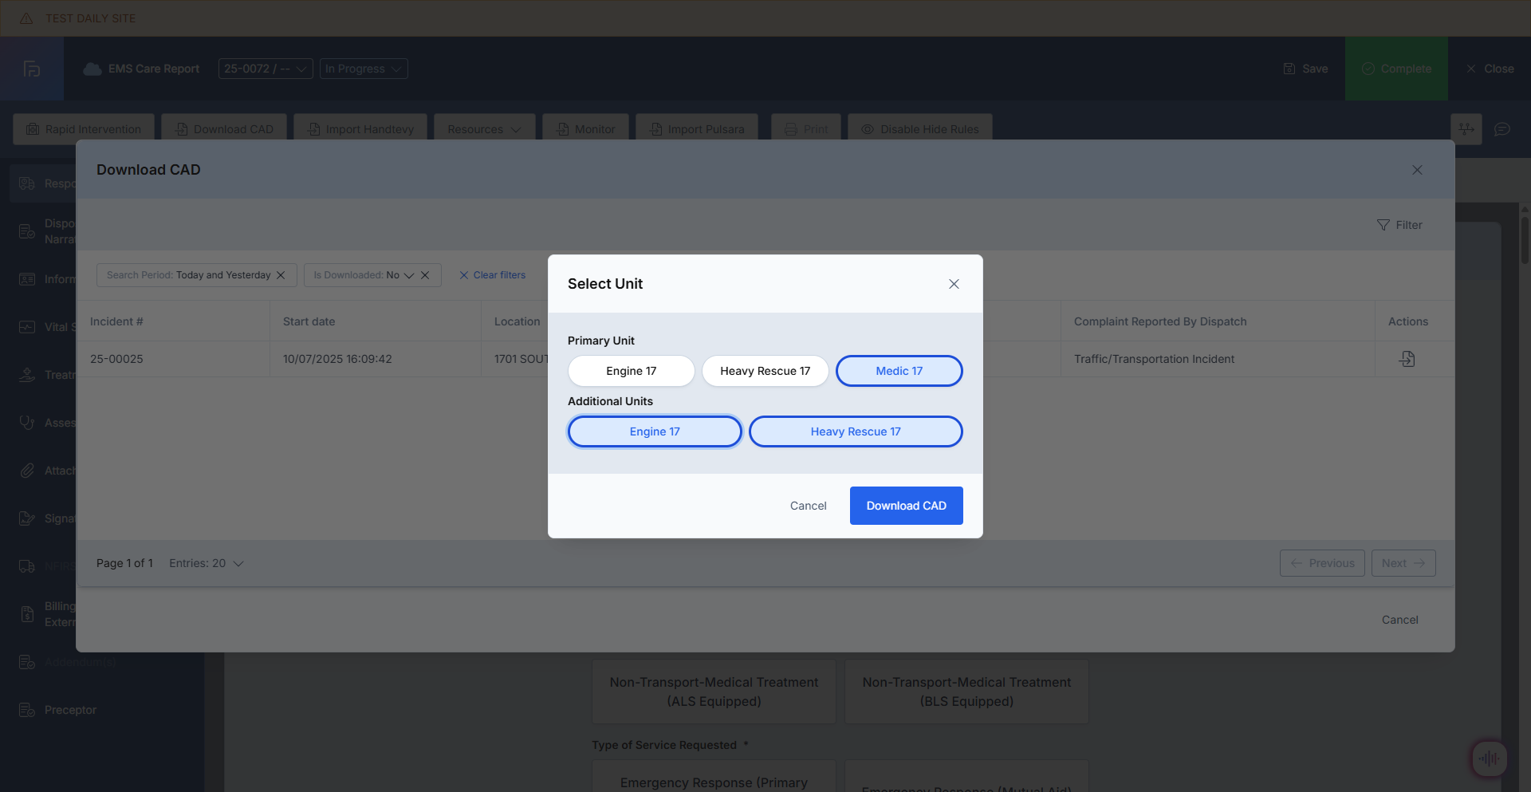The width and height of the screenshot is (1531, 792).
Task: Open the chat comments icon
Action: coord(1501,129)
